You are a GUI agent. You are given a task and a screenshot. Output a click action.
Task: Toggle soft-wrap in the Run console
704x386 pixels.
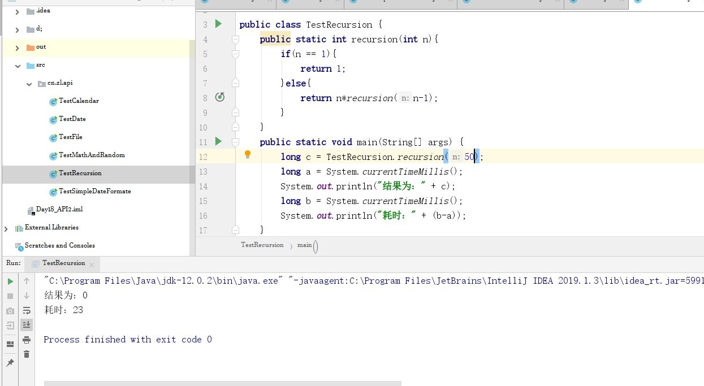[27, 310]
